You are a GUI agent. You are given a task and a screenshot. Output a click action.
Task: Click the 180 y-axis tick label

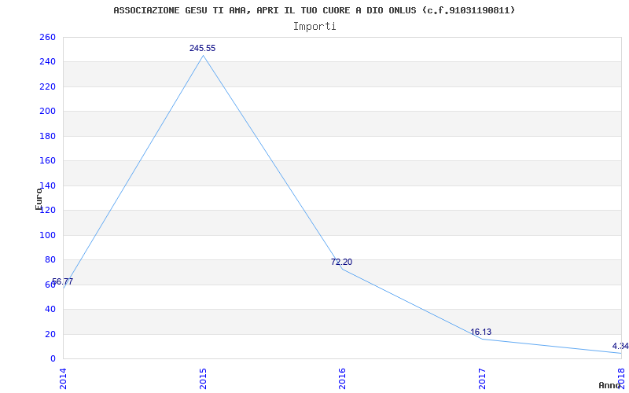pyautogui.click(x=47, y=136)
